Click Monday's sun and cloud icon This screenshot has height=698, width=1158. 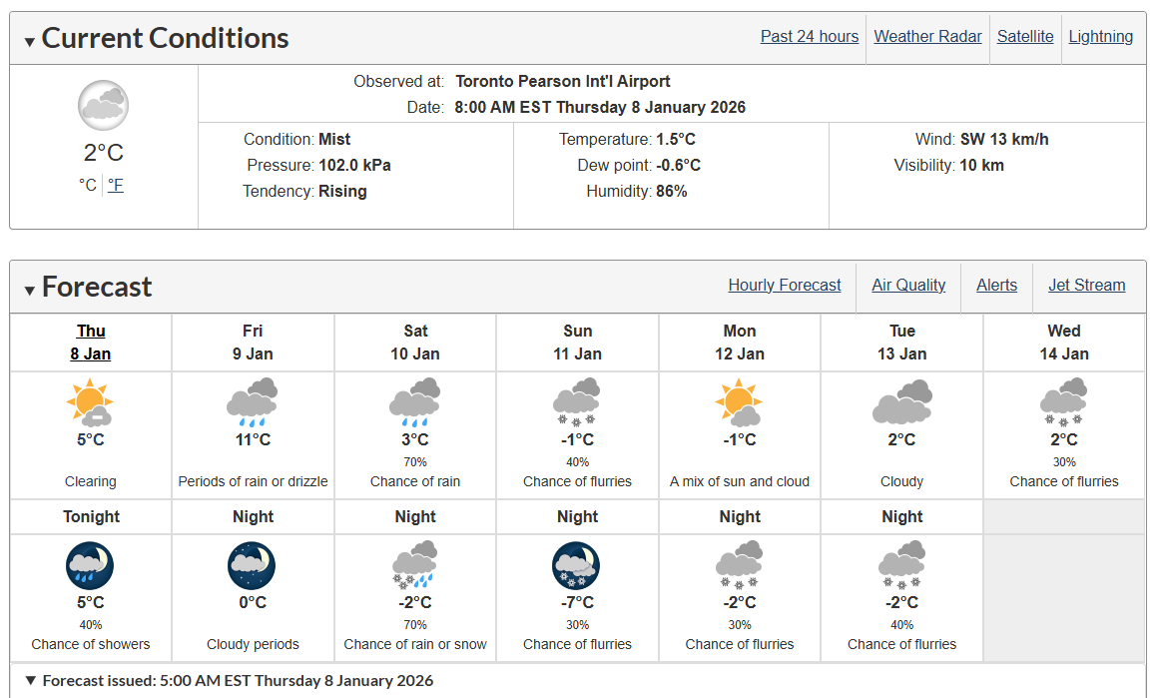coord(740,402)
